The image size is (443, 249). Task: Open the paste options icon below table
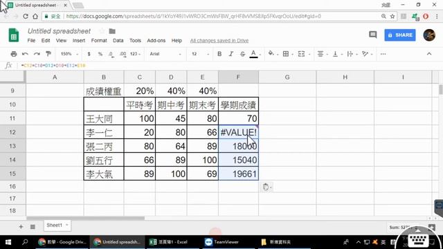point(266,187)
